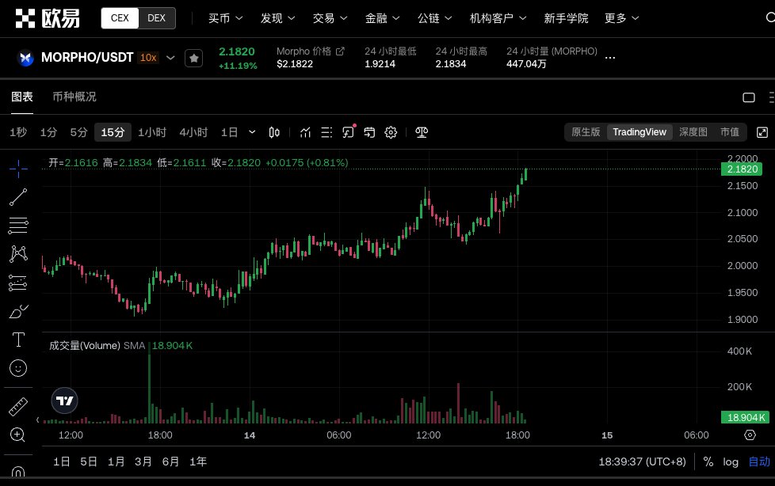Open the 币种概况 tab
The width and height of the screenshot is (775, 486).
tap(74, 97)
